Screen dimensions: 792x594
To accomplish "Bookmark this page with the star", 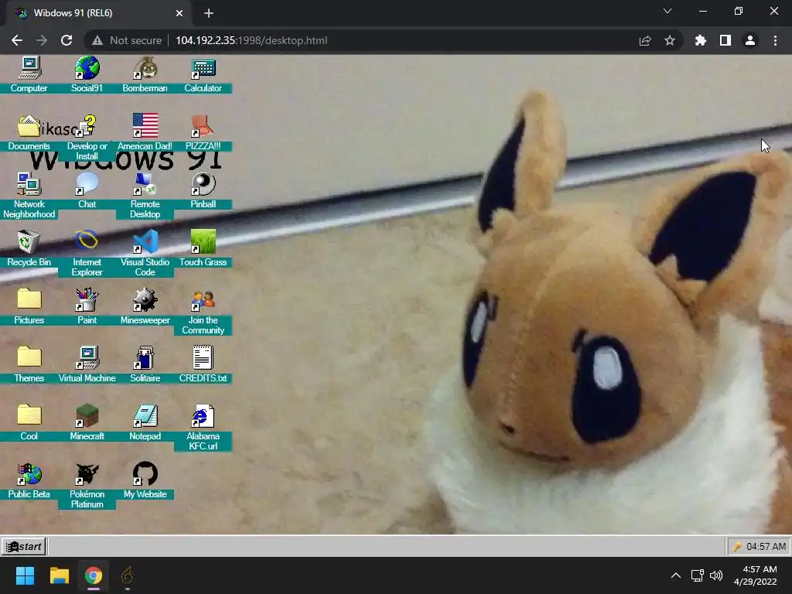I will (x=670, y=40).
